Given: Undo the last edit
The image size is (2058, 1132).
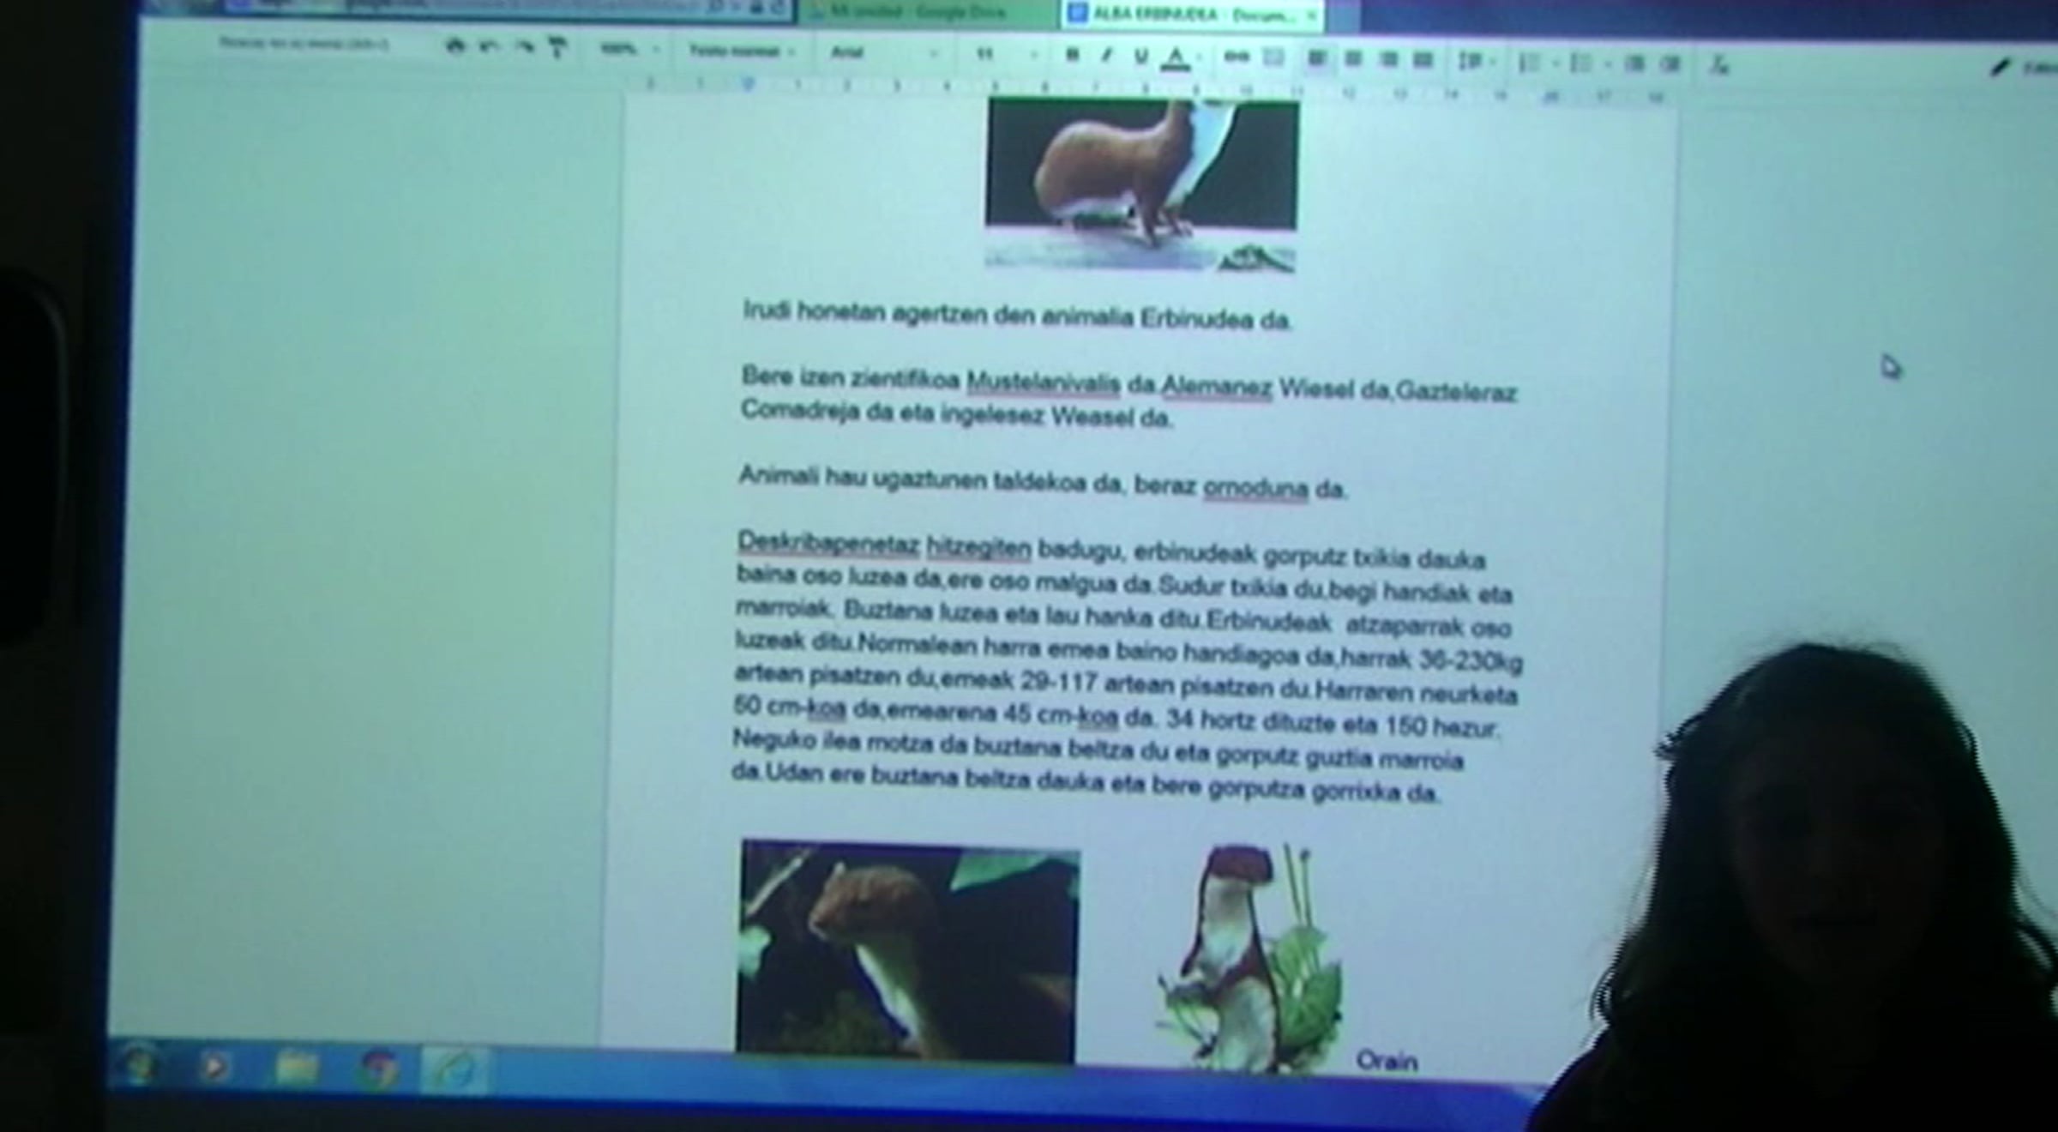Looking at the screenshot, I should pos(489,47).
